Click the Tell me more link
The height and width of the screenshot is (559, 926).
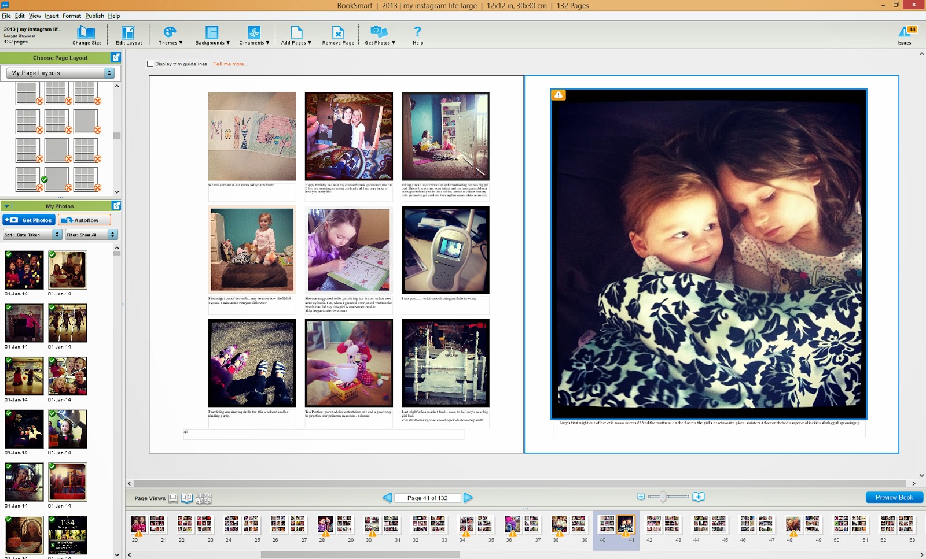[230, 64]
